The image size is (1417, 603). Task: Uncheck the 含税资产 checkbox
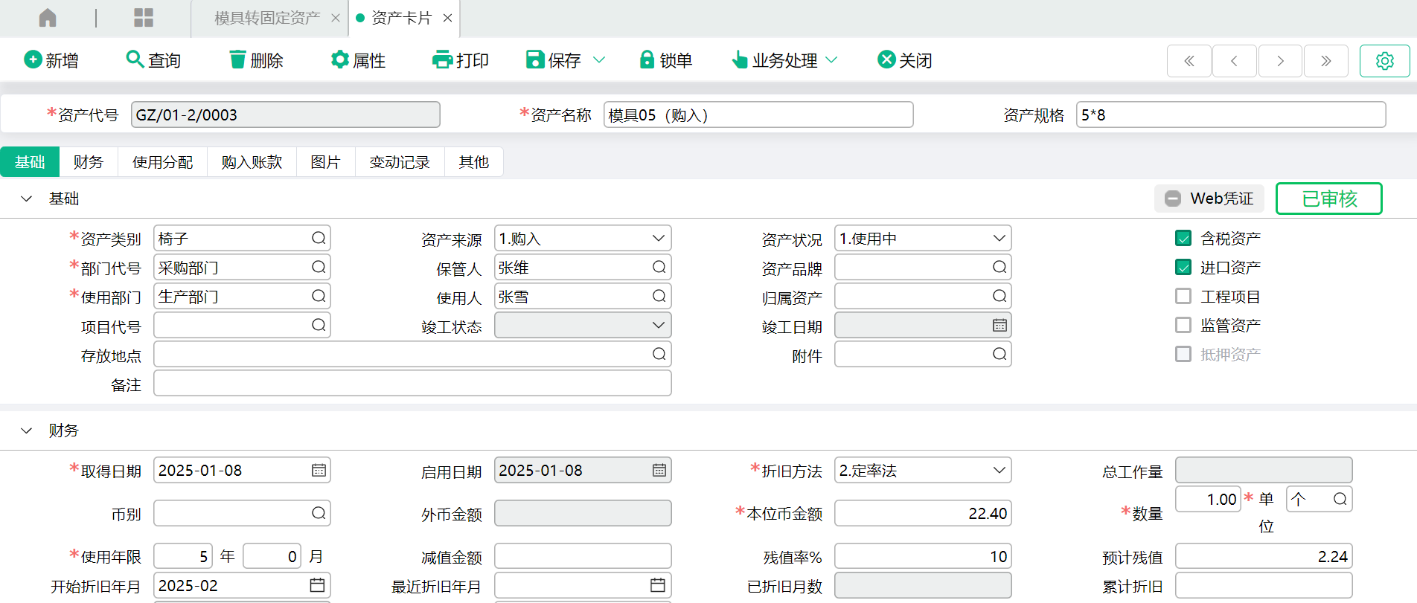pyautogui.click(x=1183, y=238)
